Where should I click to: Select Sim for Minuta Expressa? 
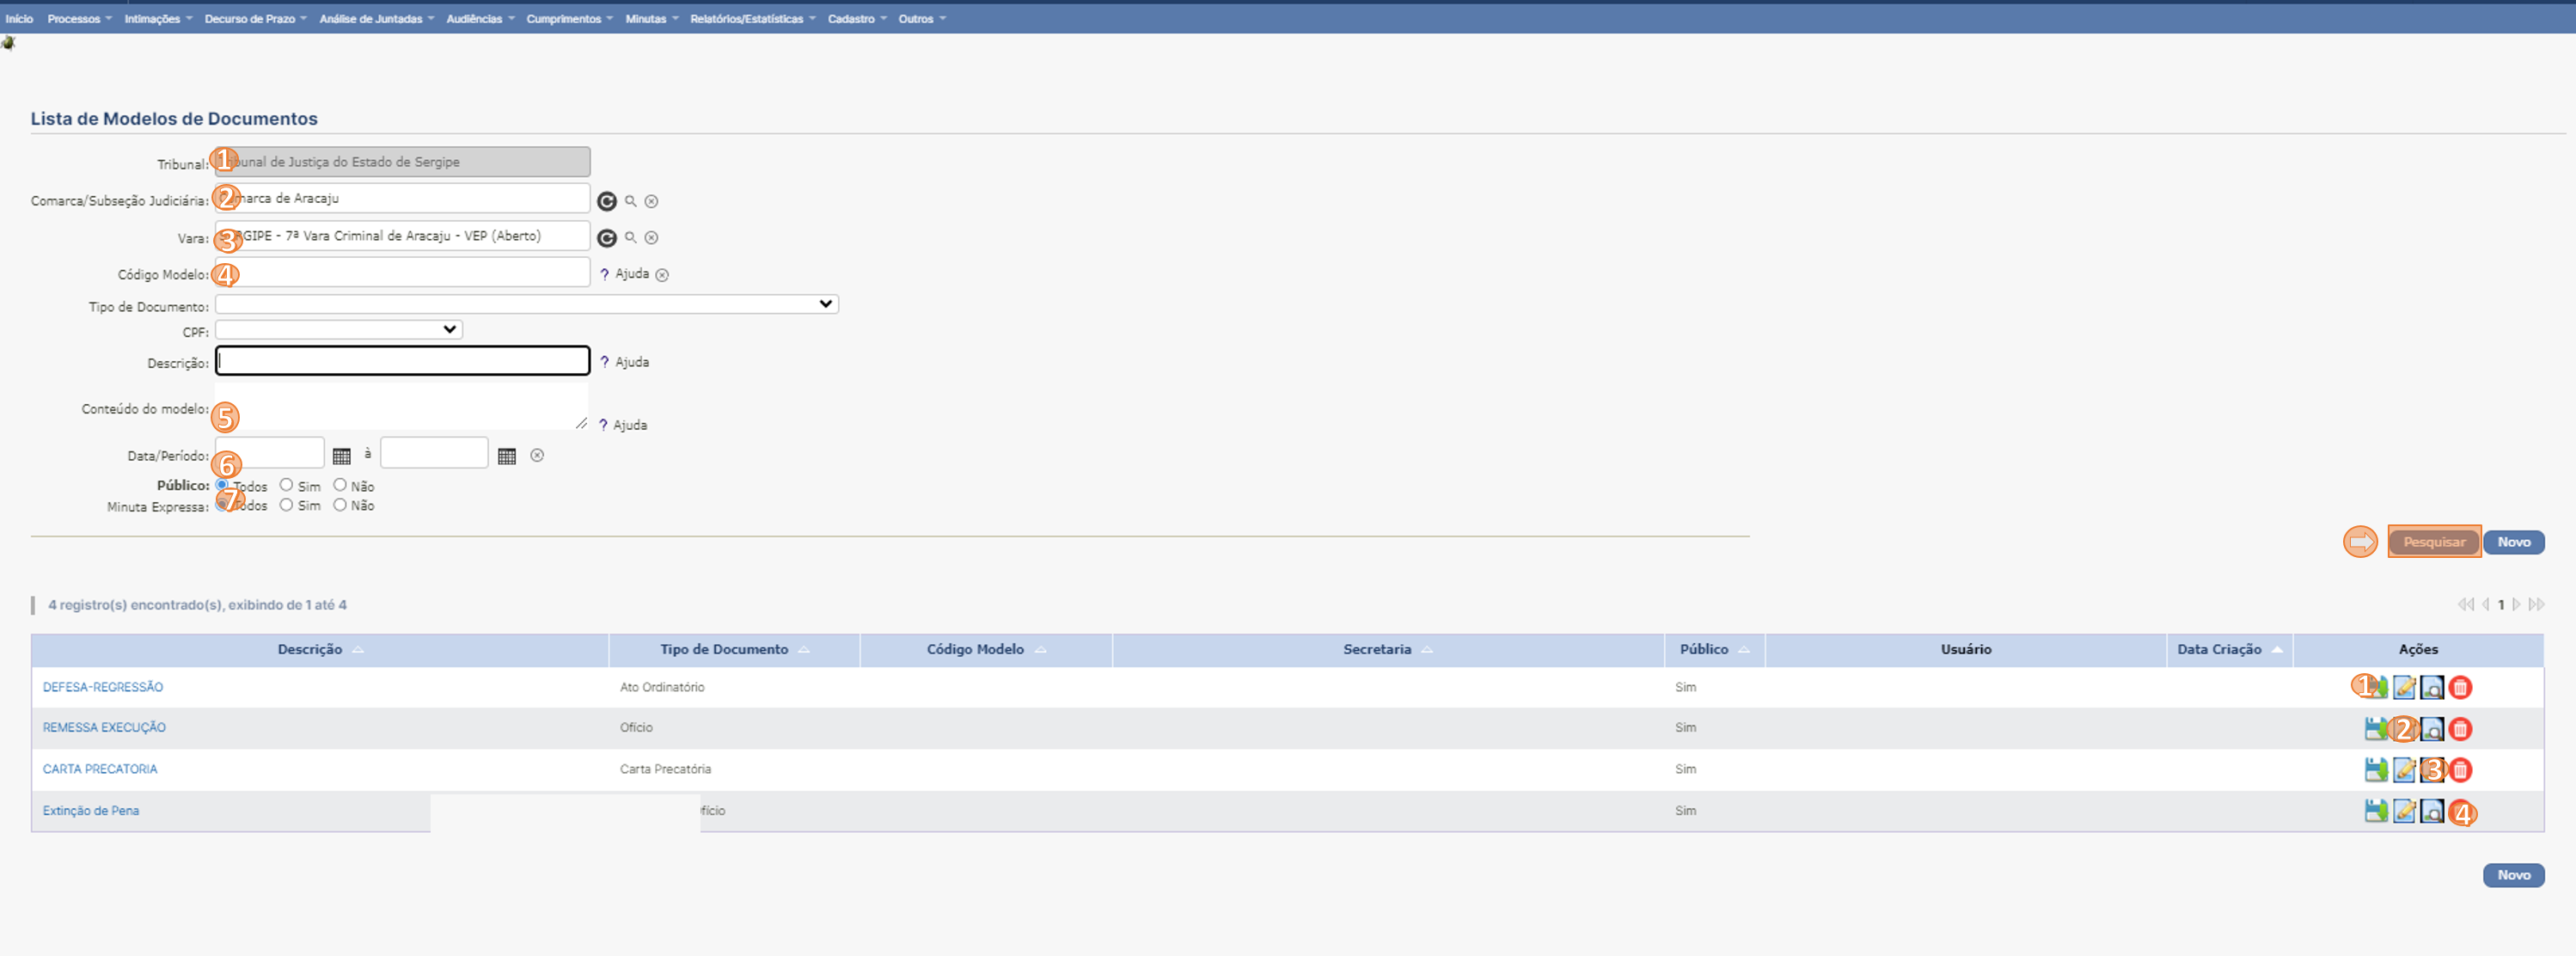pyautogui.click(x=286, y=505)
